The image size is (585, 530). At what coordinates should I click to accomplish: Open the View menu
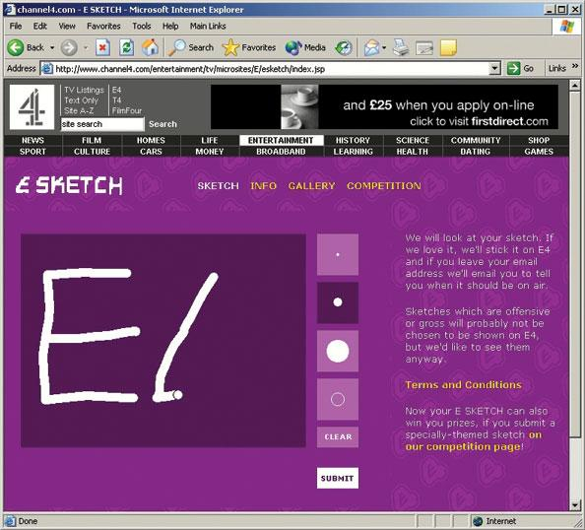[x=67, y=27]
